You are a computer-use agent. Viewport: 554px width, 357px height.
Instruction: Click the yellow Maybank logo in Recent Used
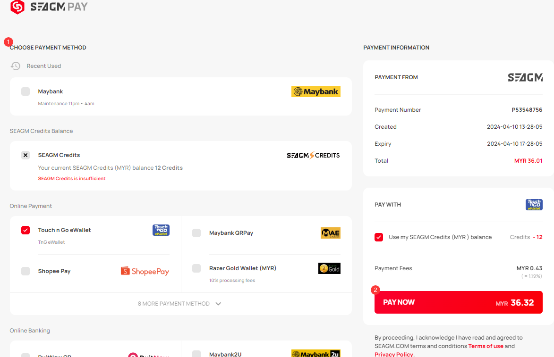coord(316,91)
